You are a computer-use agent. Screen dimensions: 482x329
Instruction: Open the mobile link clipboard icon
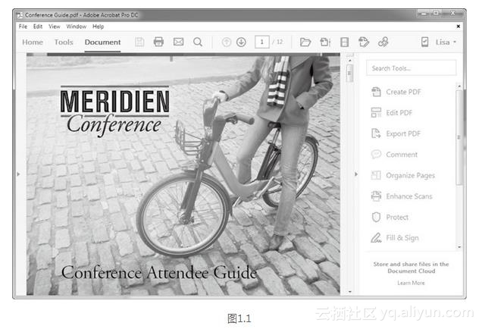424,42
